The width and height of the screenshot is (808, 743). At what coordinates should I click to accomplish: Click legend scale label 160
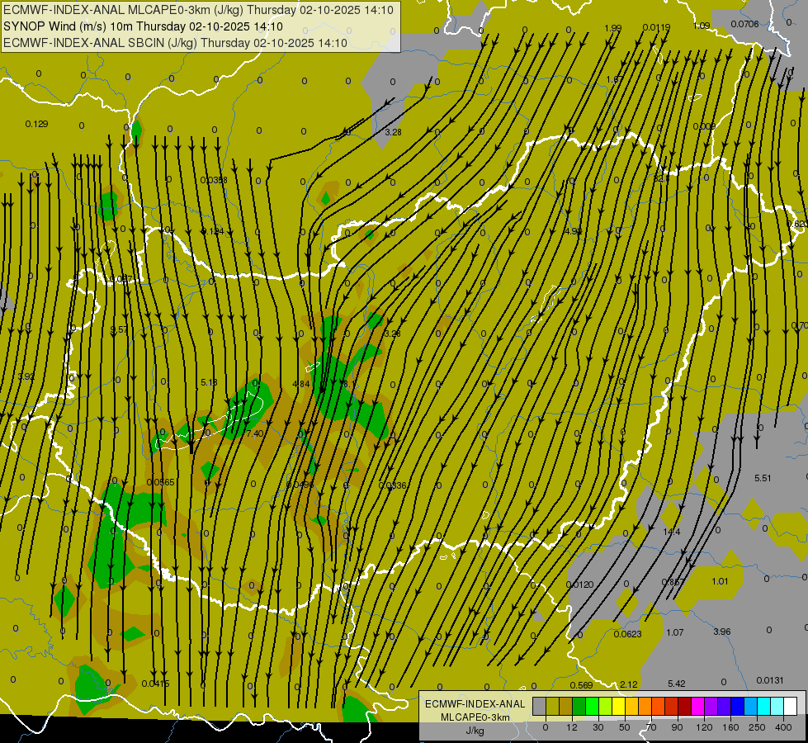pyautogui.click(x=730, y=727)
